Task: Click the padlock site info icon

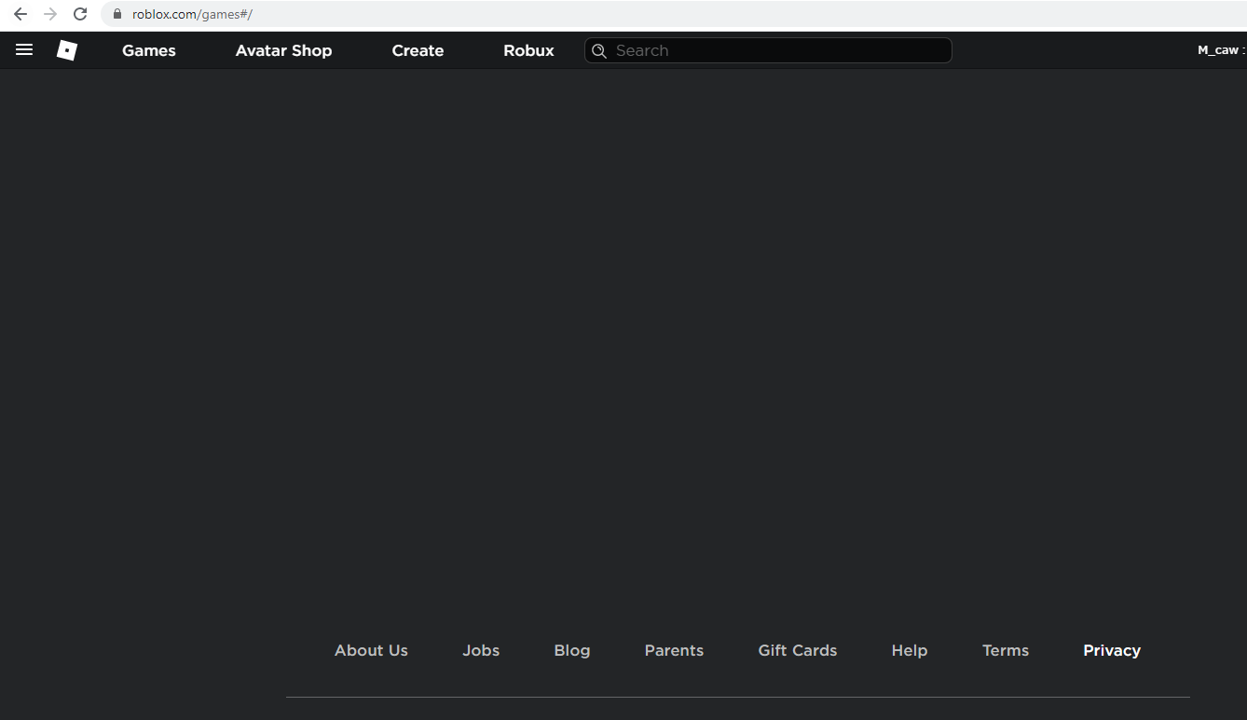Action: [117, 14]
